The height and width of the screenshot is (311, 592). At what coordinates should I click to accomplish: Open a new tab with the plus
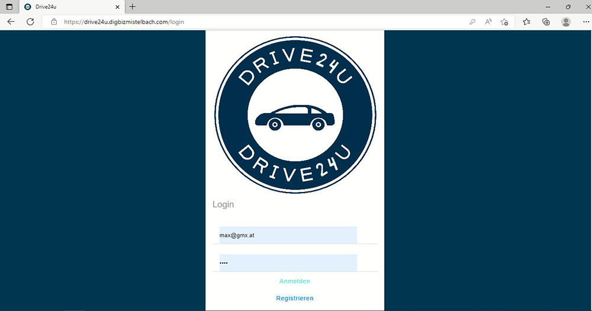point(133,7)
